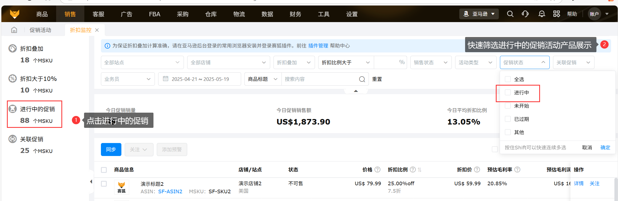This screenshot has height=201, width=618.
Task: Tick the 全选 checkbox in dropdown
Action: coord(508,79)
